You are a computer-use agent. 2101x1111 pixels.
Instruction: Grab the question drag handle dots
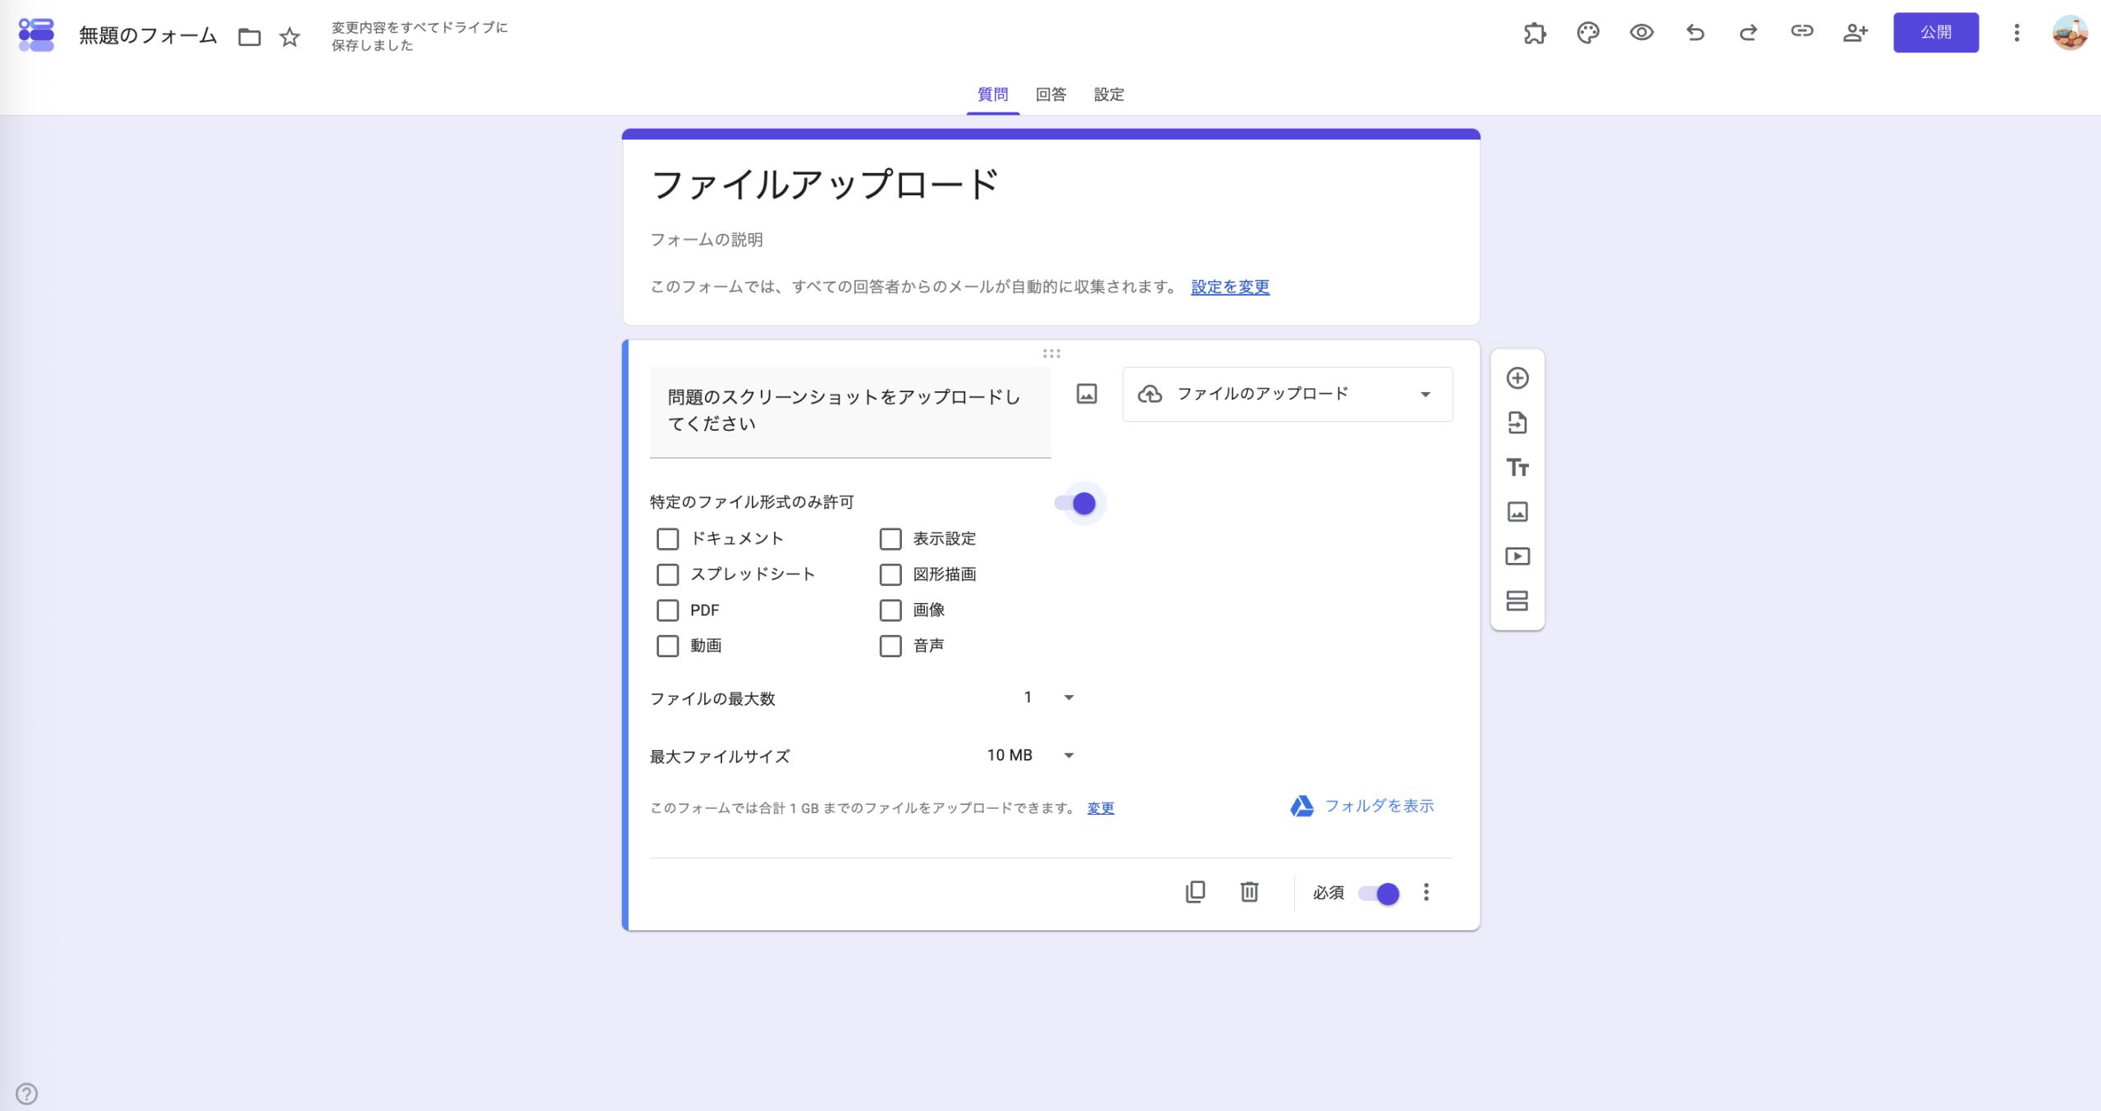(1051, 354)
